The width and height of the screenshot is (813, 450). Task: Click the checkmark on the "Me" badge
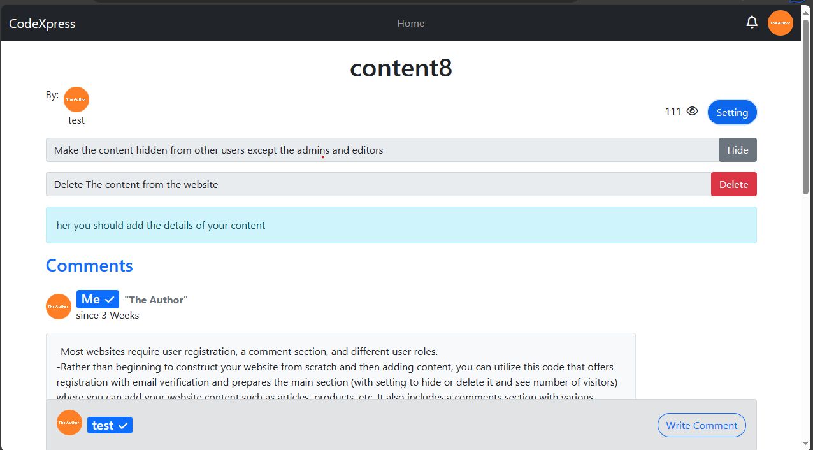110,300
